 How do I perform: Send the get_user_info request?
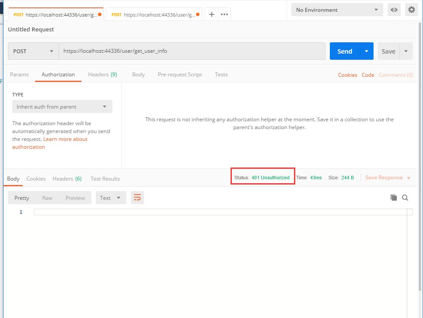[x=345, y=51]
